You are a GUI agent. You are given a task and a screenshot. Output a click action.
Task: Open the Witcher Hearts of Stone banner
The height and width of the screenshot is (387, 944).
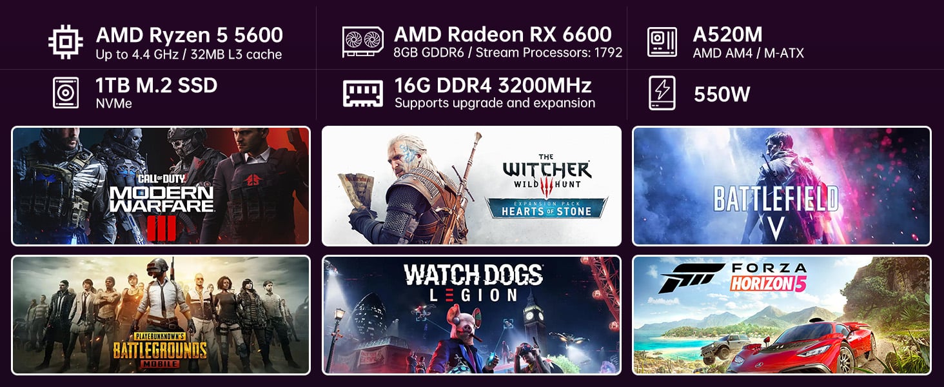[x=471, y=186]
